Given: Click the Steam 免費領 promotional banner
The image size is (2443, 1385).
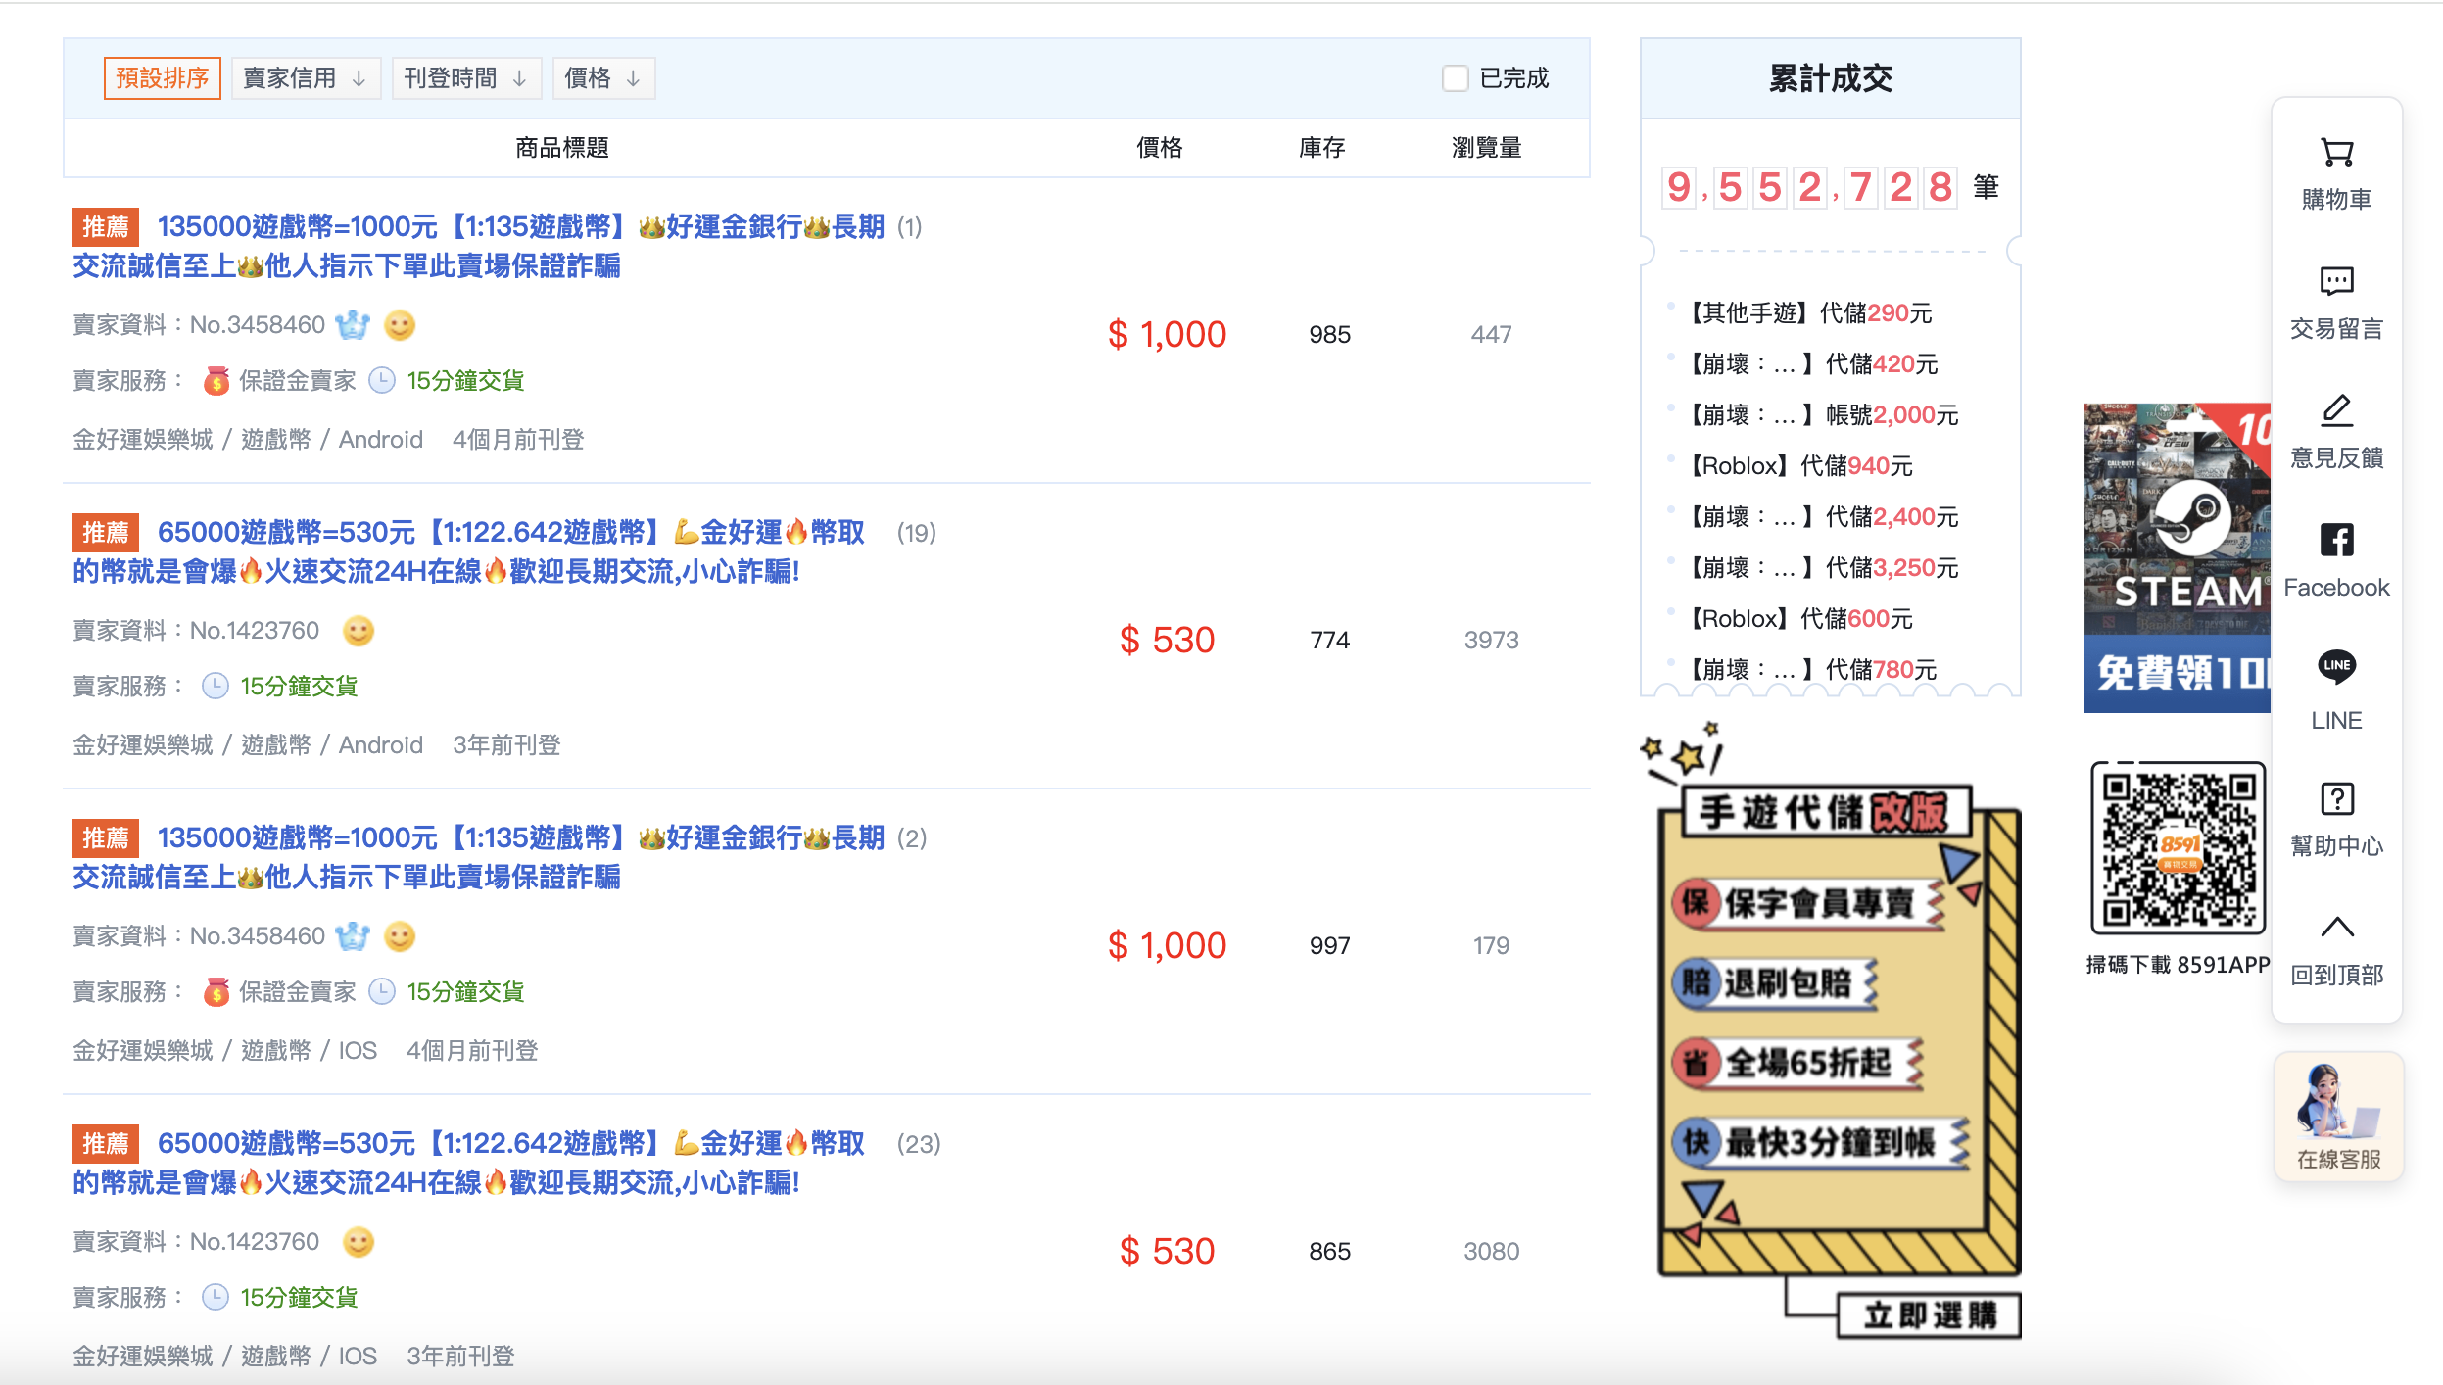Looking at the screenshot, I should pos(2176,558).
